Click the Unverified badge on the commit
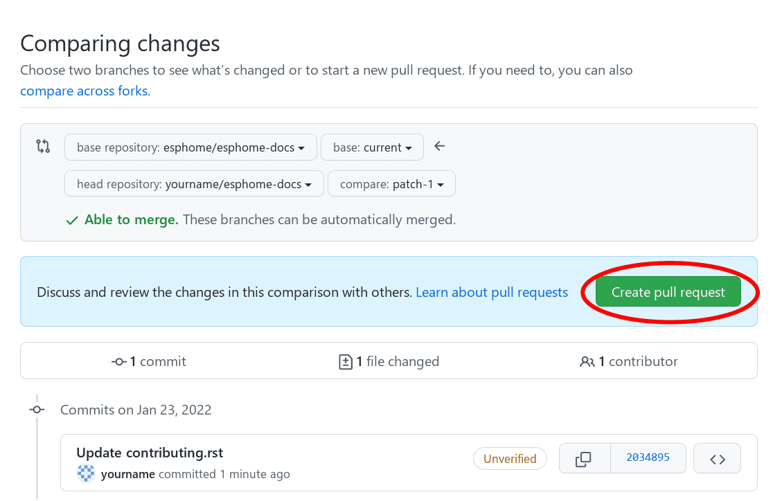 coord(510,458)
